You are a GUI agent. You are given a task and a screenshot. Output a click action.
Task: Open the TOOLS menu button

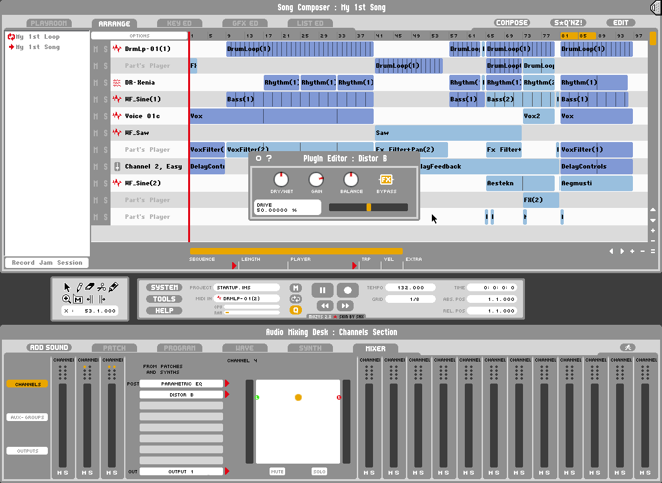(164, 299)
